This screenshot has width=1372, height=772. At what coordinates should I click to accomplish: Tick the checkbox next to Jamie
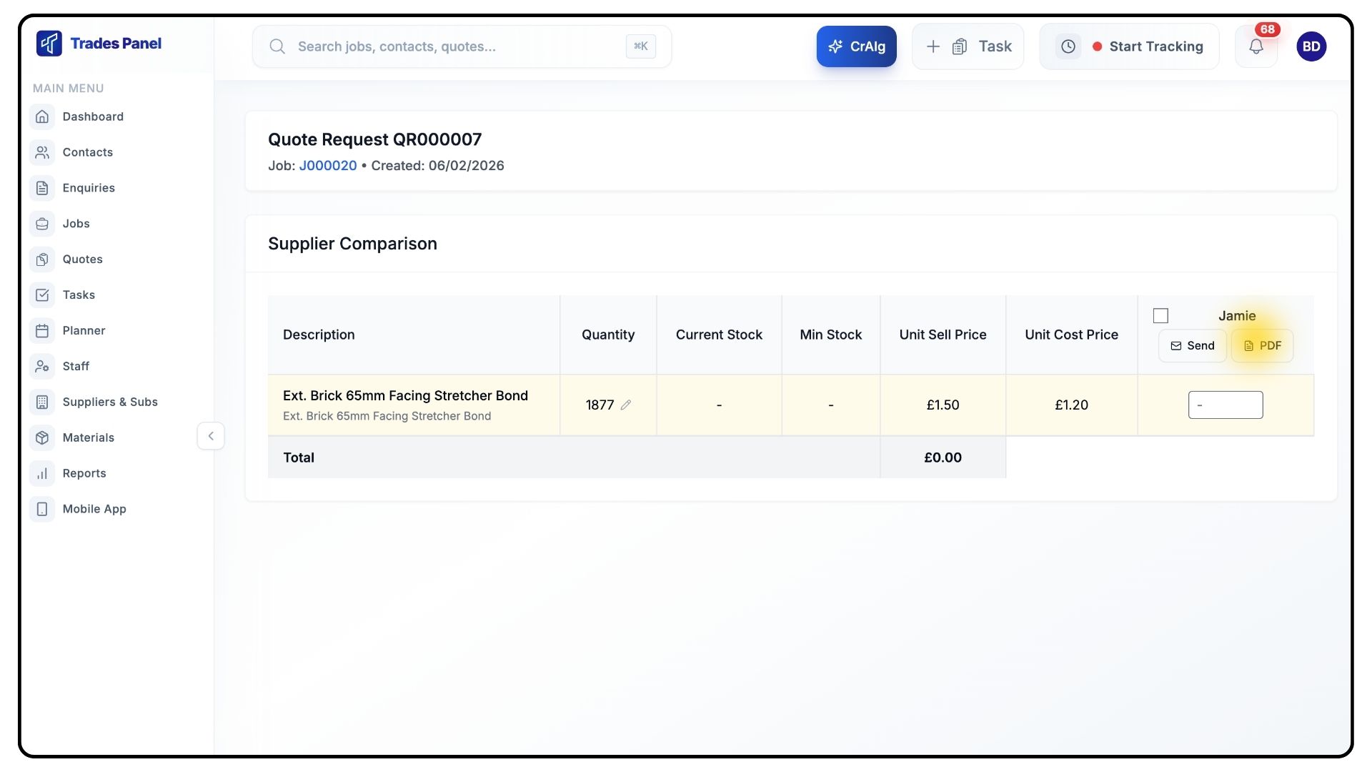tap(1160, 315)
